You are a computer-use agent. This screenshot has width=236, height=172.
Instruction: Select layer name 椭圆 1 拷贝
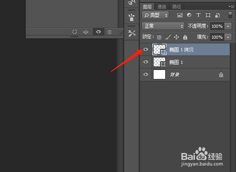point(181,50)
